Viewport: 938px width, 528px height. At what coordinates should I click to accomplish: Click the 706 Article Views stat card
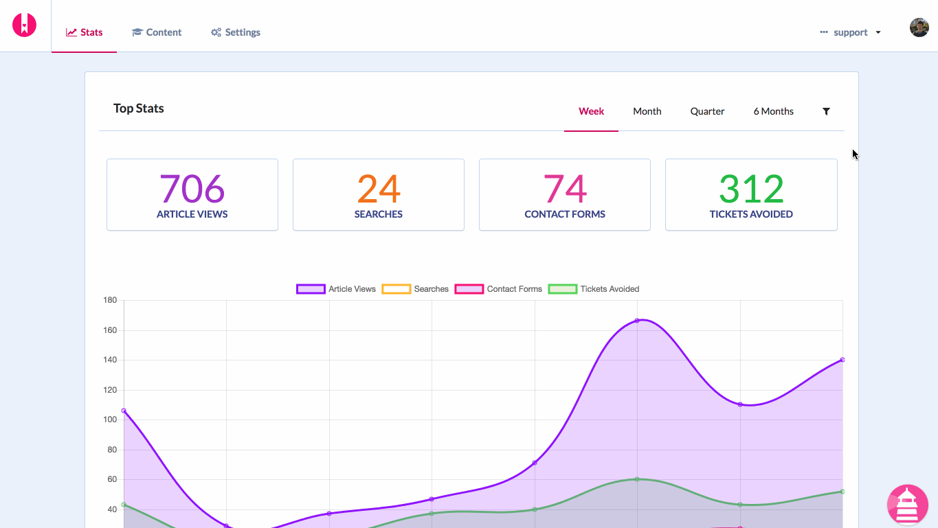(x=192, y=194)
